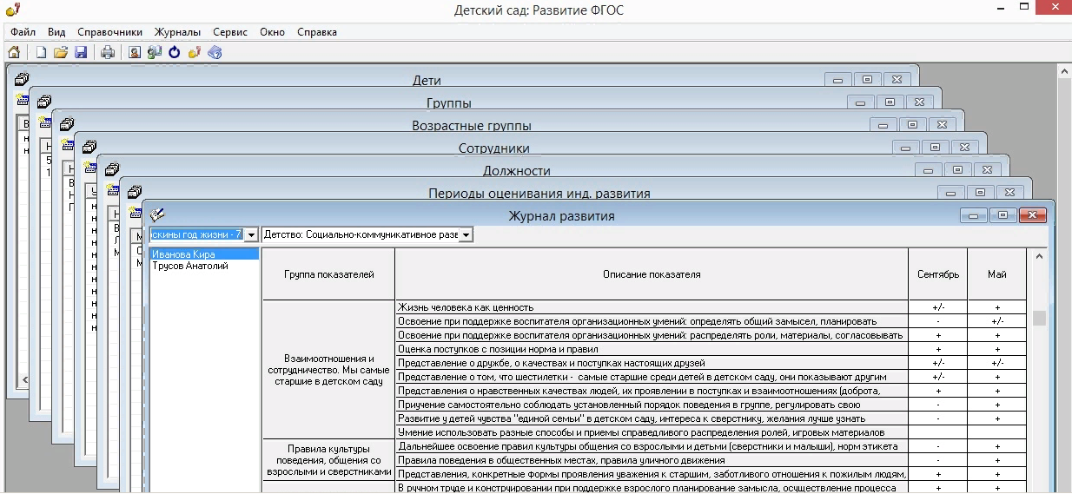Open the age group dropdown in Журнал развития
The width and height of the screenshot is (1072, 494).
pyautogui.click(x=250, y=234)
